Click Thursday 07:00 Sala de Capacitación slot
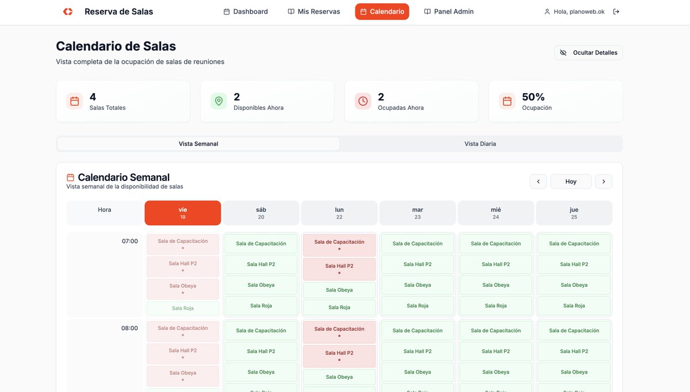 click(574, 244)
